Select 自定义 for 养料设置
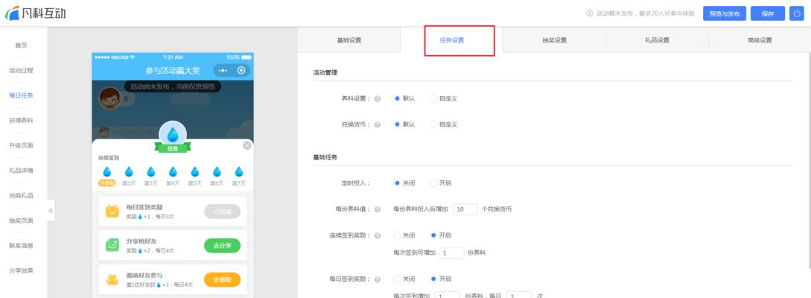 (x=433, y=98)
